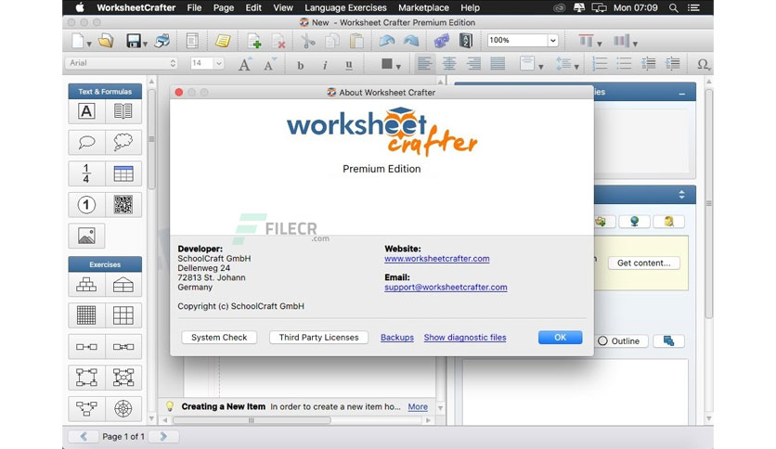Open the yellow note icon
The width and height of the screenshot is (776, 449).
pos(223,41)
